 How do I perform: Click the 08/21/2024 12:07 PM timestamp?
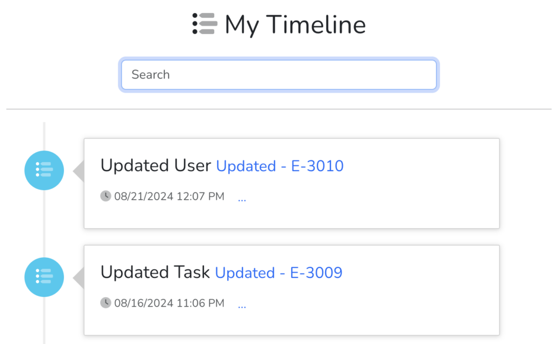[169, 196]
